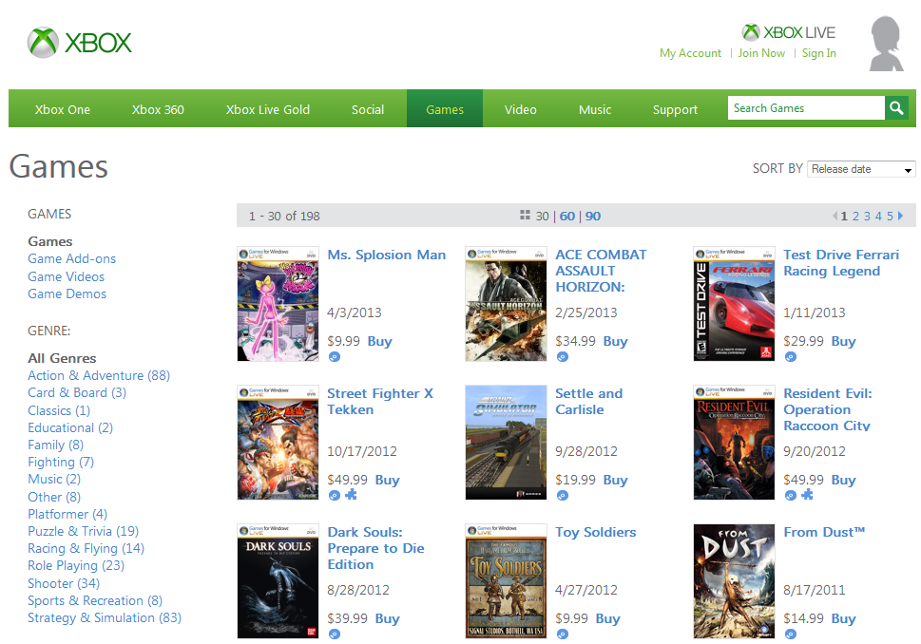The image size is (921, 644).
Task: Open the Xbox One menu
Action: click(x=63, y=110)
